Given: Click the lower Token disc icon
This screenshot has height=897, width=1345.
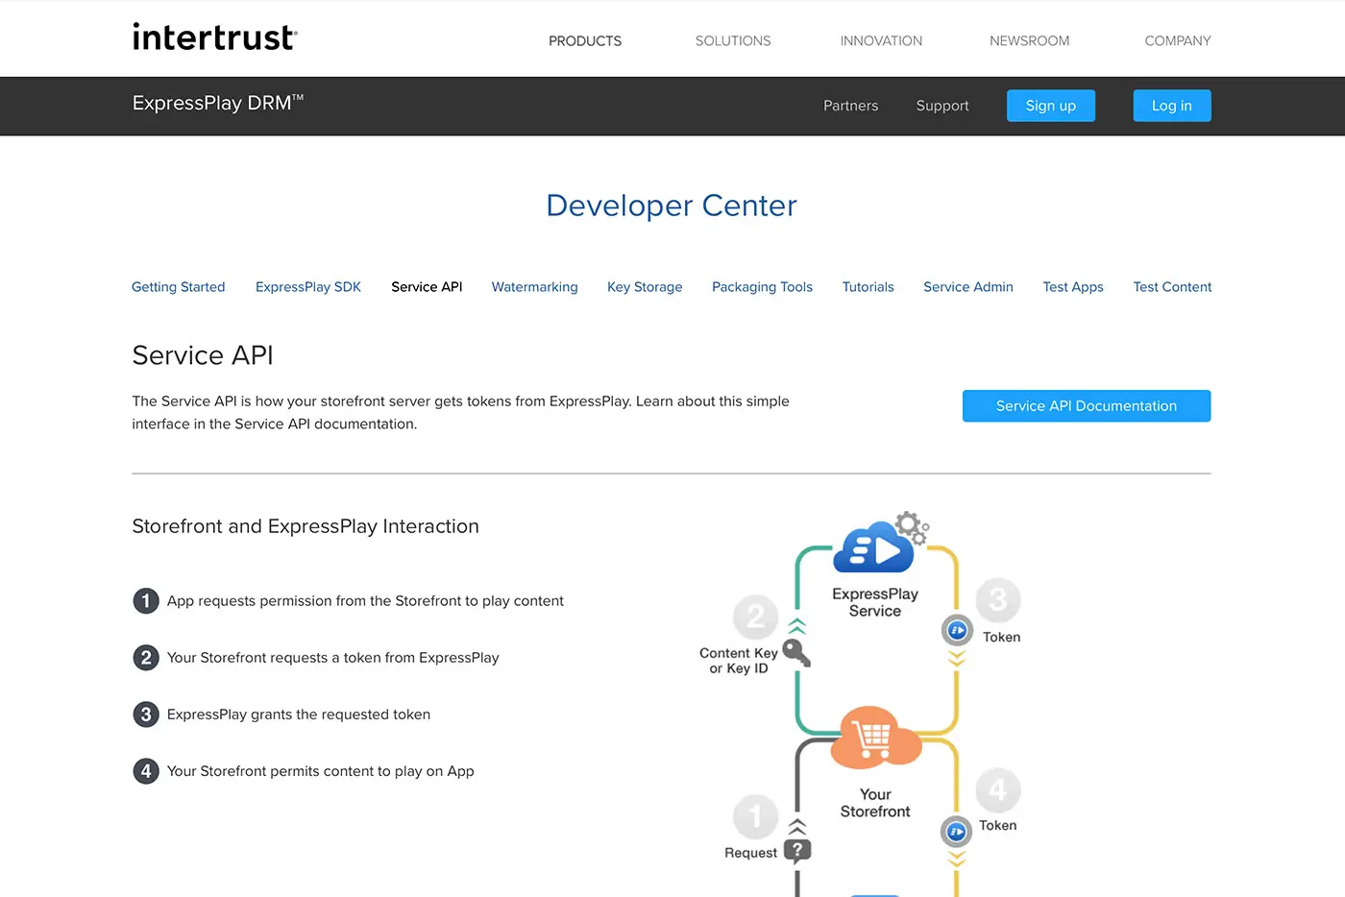Looking at the screenshot, I should coord(956,832).
